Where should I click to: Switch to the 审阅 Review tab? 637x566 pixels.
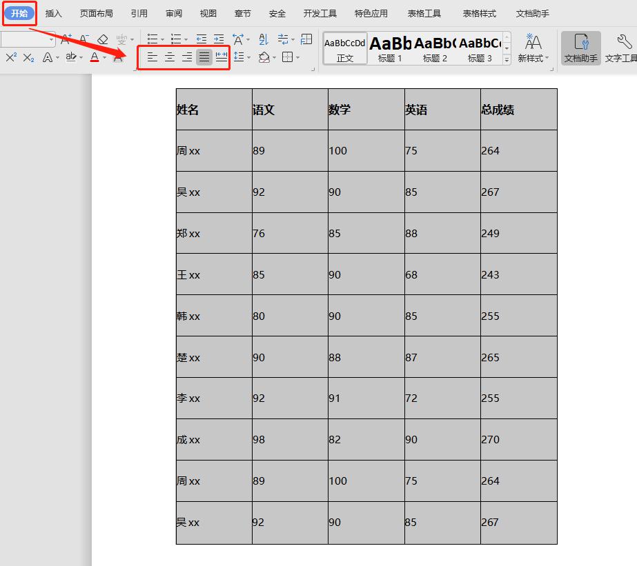(174, 13)
